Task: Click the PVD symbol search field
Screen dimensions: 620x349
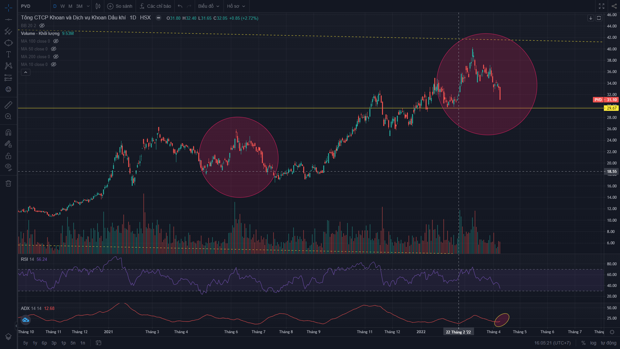Action: (34, 6)
